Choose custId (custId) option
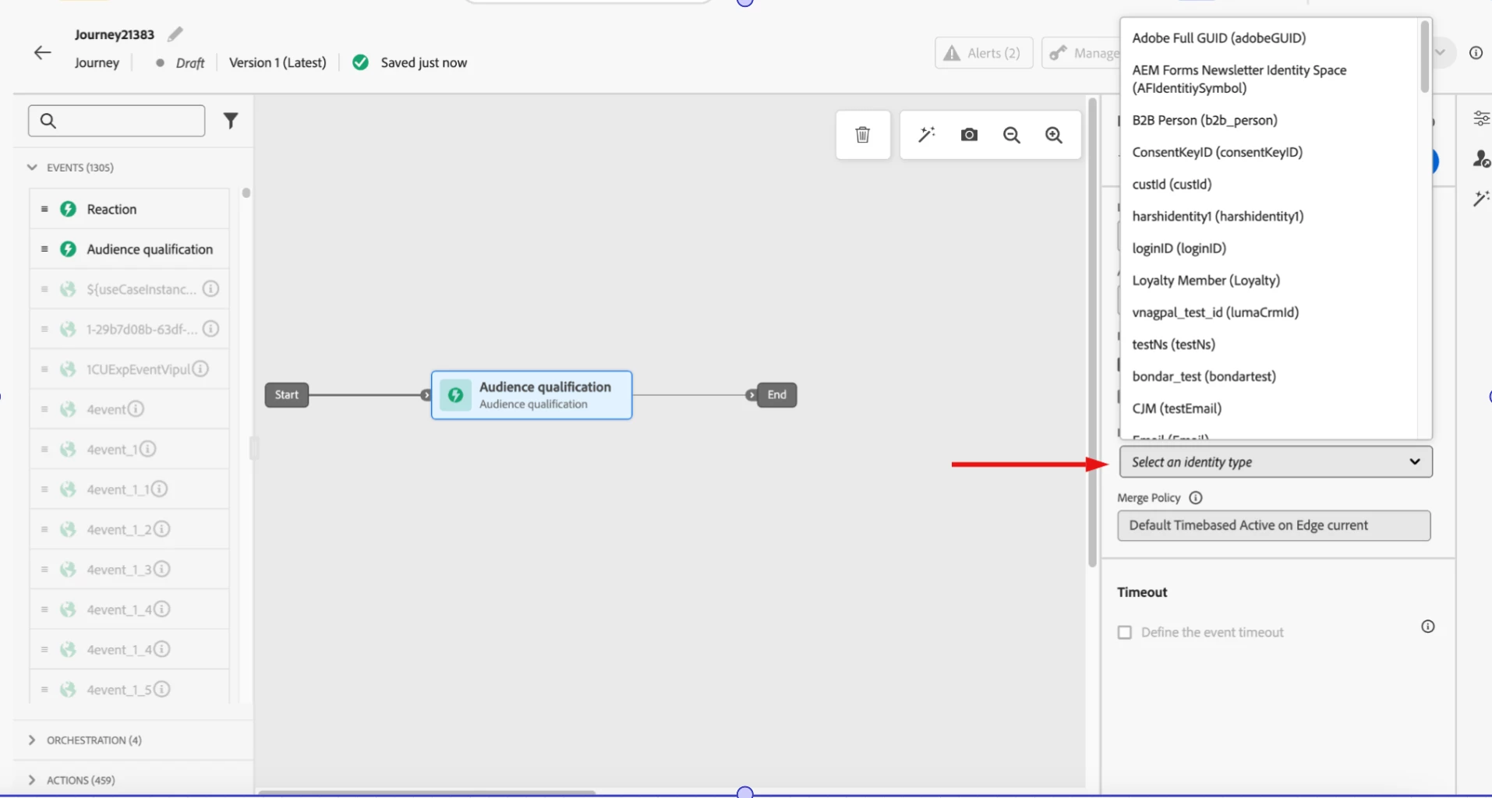The width and height of the screenshot is (1492, 798). coord(1172,184)
